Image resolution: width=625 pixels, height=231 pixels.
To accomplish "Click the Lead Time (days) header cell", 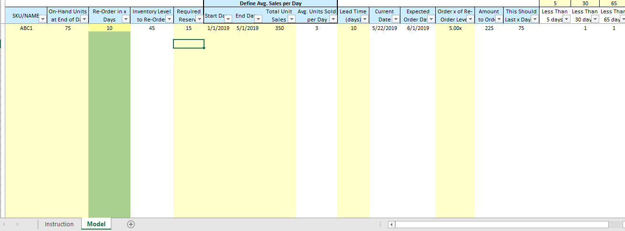I will pos(354,15).
